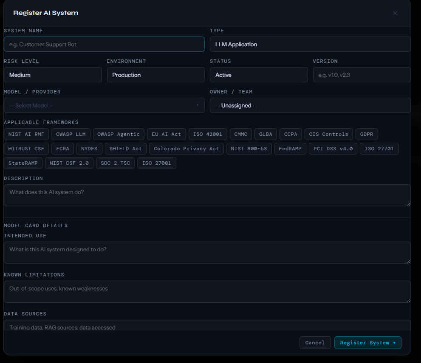
Task: Open the Owner/Team dropdown showing Unassigned
Action: tap(310, 105)
